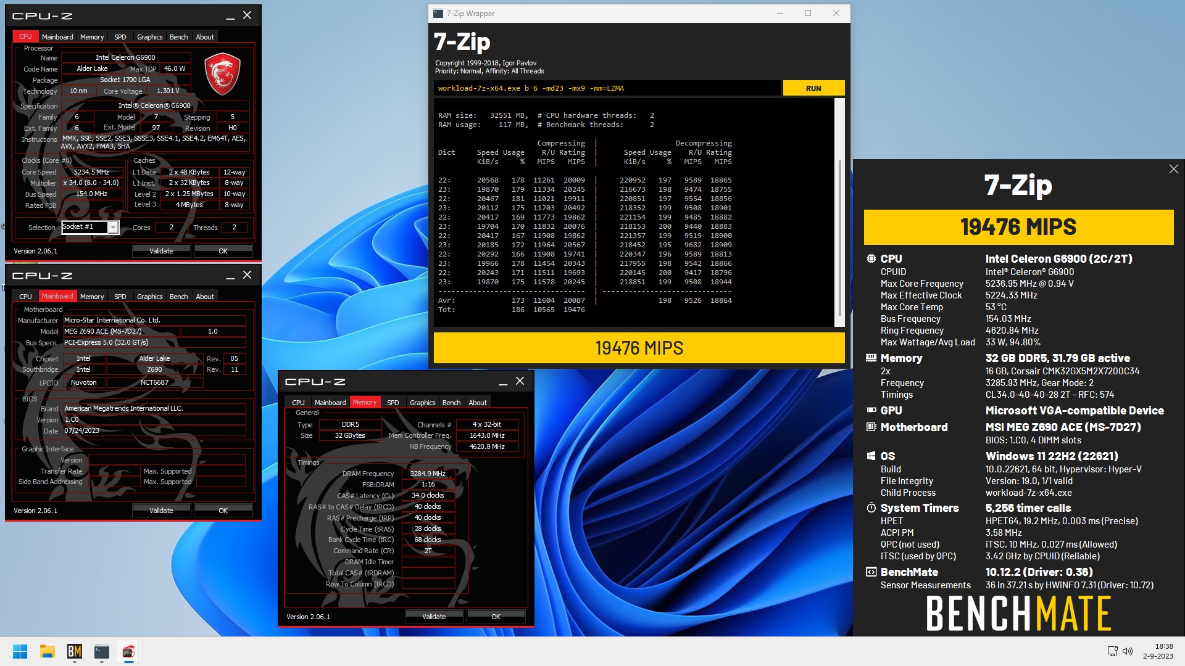The image size is (1185, 666).
Task: Click the DRAM Frequency value 3284.9 MHz
Action: click(428, 474)
